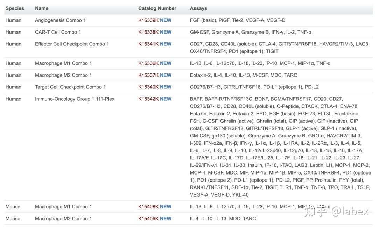The image size is (378, 227).
Task: Open catalog number K15342K link
Action: pyautogui.click(x=148, y=99)
